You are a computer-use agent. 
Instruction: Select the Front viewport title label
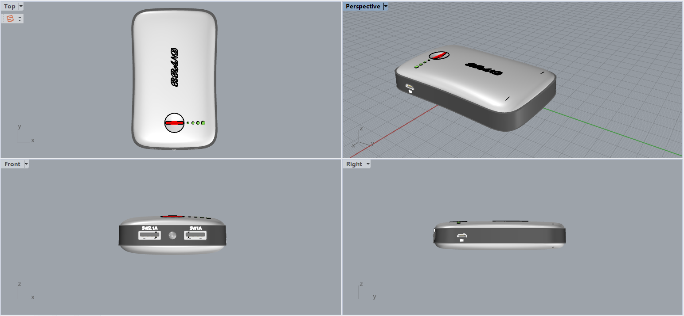[x=12, y=164]
